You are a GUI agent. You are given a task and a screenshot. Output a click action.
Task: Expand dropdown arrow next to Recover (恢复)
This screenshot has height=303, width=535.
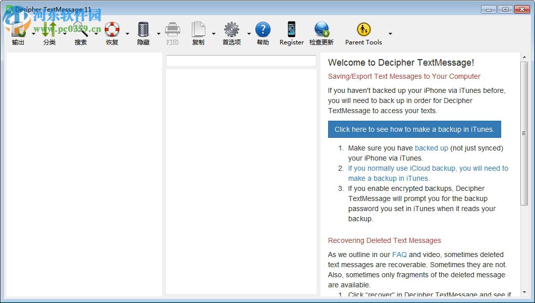point(127,34)
